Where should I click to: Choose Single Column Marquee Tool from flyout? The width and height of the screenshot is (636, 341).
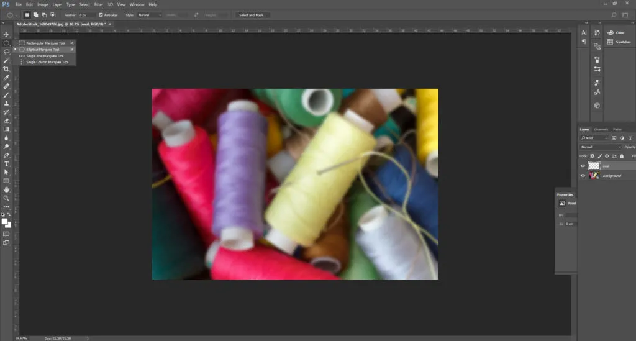pyautogui.click(x=46, y=62)
